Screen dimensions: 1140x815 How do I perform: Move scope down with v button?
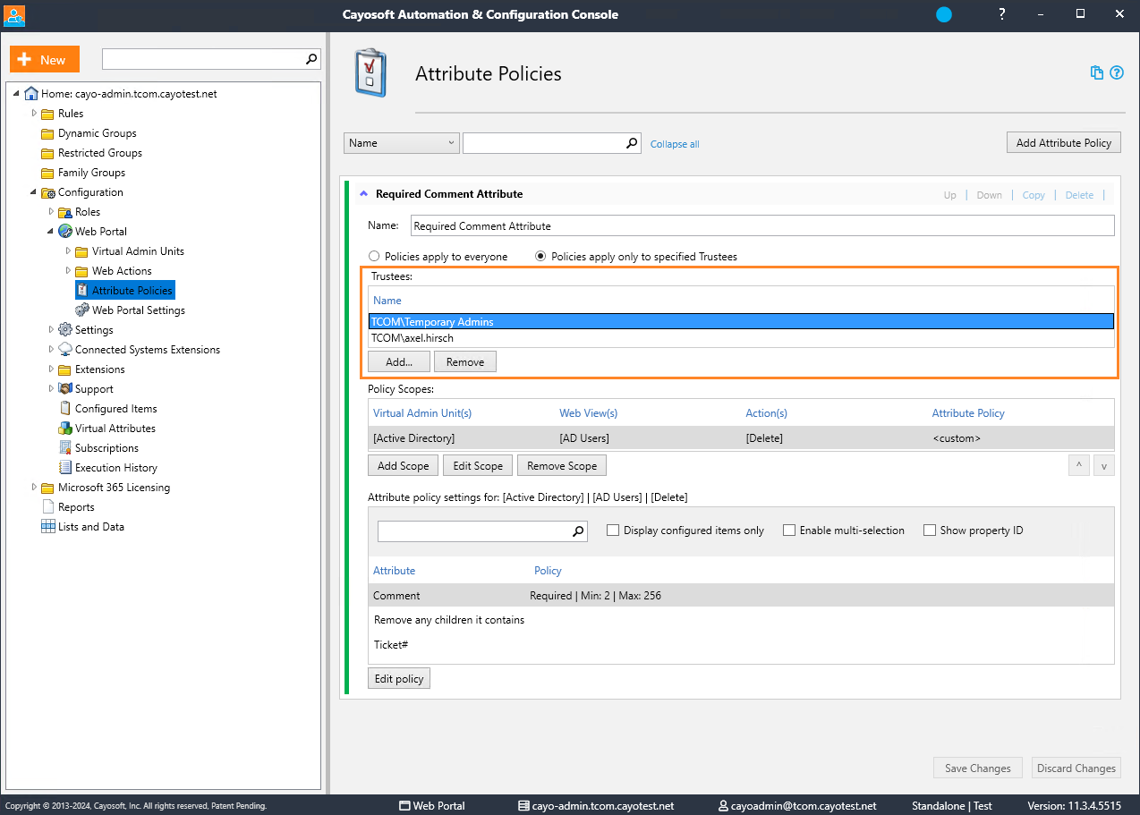point(1104,465)
